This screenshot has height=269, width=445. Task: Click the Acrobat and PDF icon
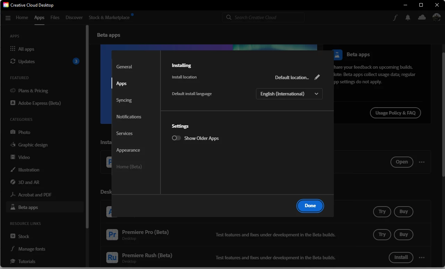[x=13, y=195]
